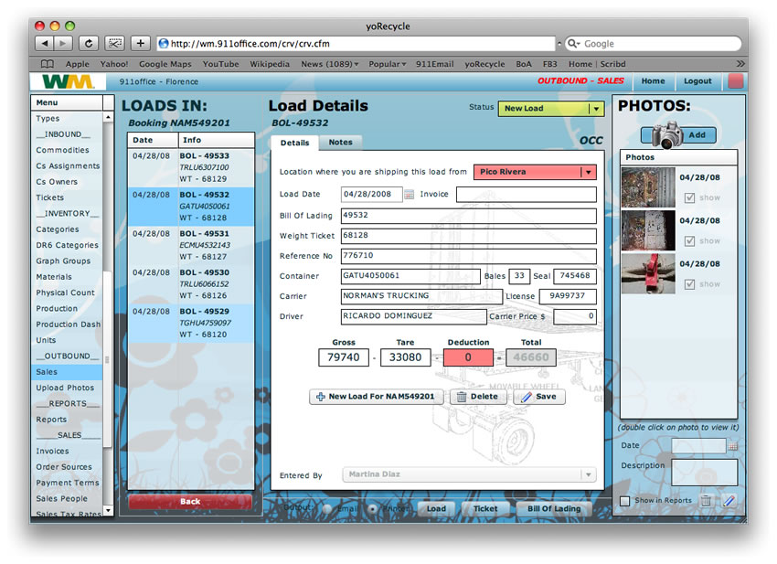Screen dimensions: 777x564
Task: Switch to the Notes tab
Action: [x=340, y=143]
